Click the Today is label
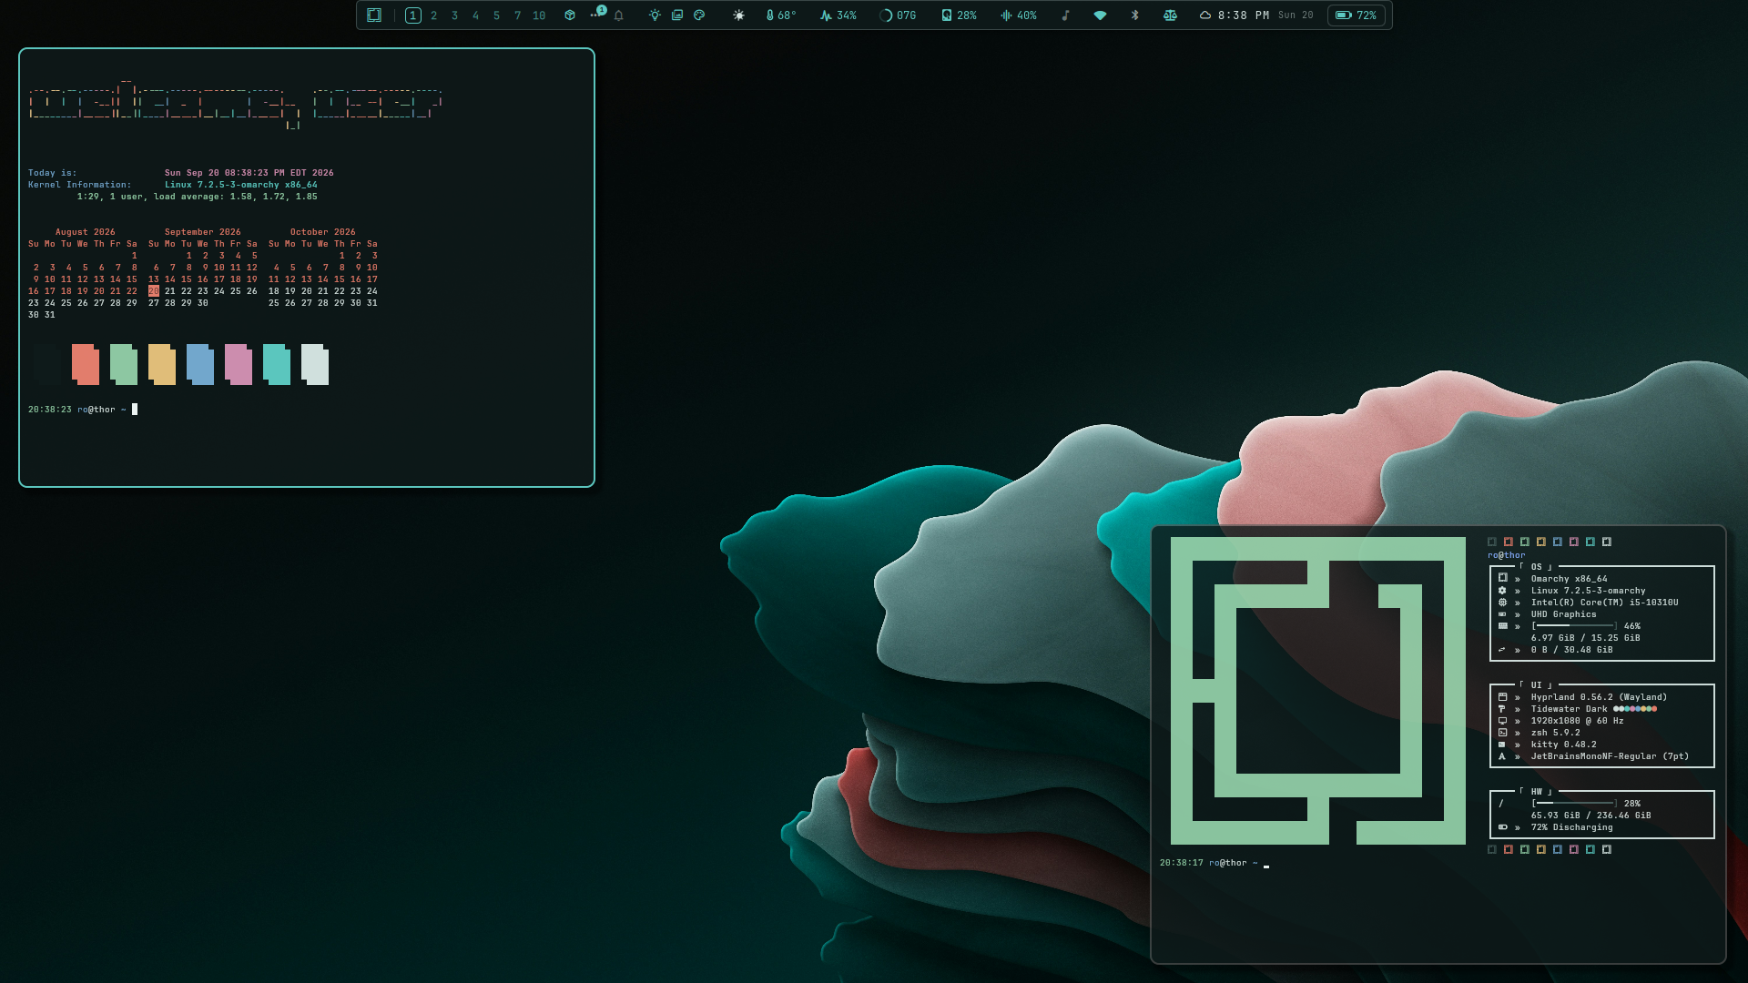Image resolution: width=1748 pixels, height=983 pixels. 52,173
